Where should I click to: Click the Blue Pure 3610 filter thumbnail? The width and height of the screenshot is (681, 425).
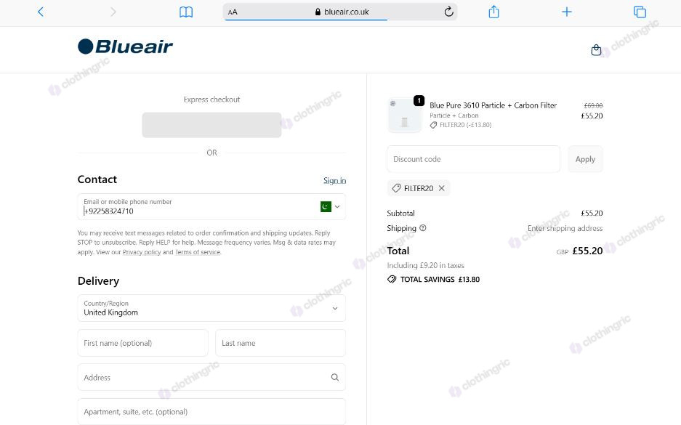405,116
